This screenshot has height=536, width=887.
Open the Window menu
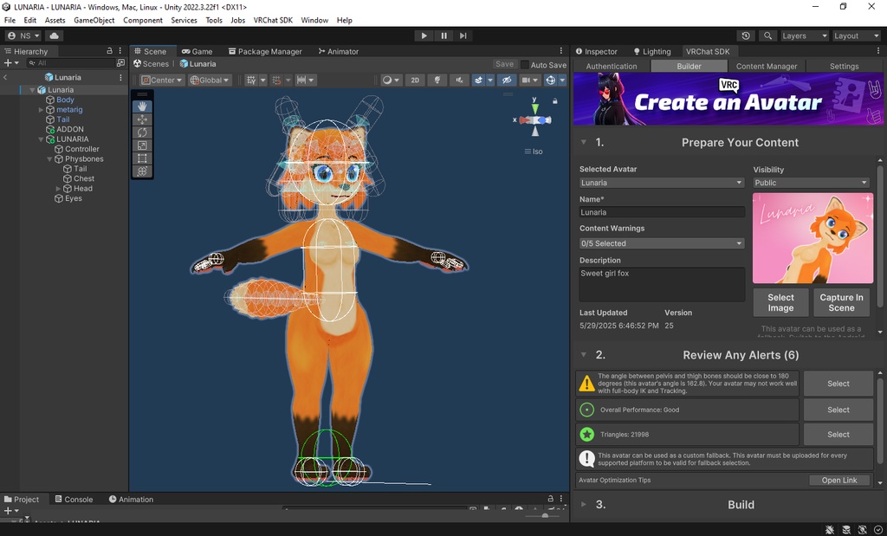(314, 20)
